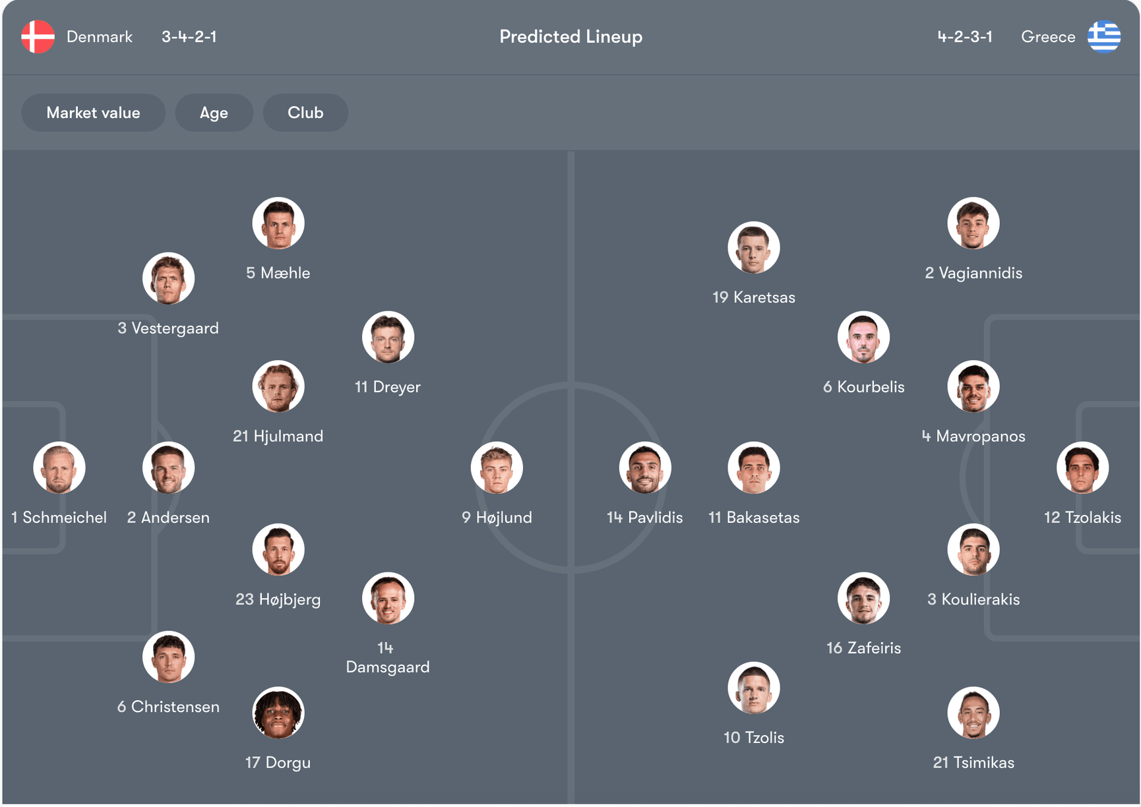The image size is (1141, 807).
Task: Select Højlund's player avatar
Action: [497, 468]
